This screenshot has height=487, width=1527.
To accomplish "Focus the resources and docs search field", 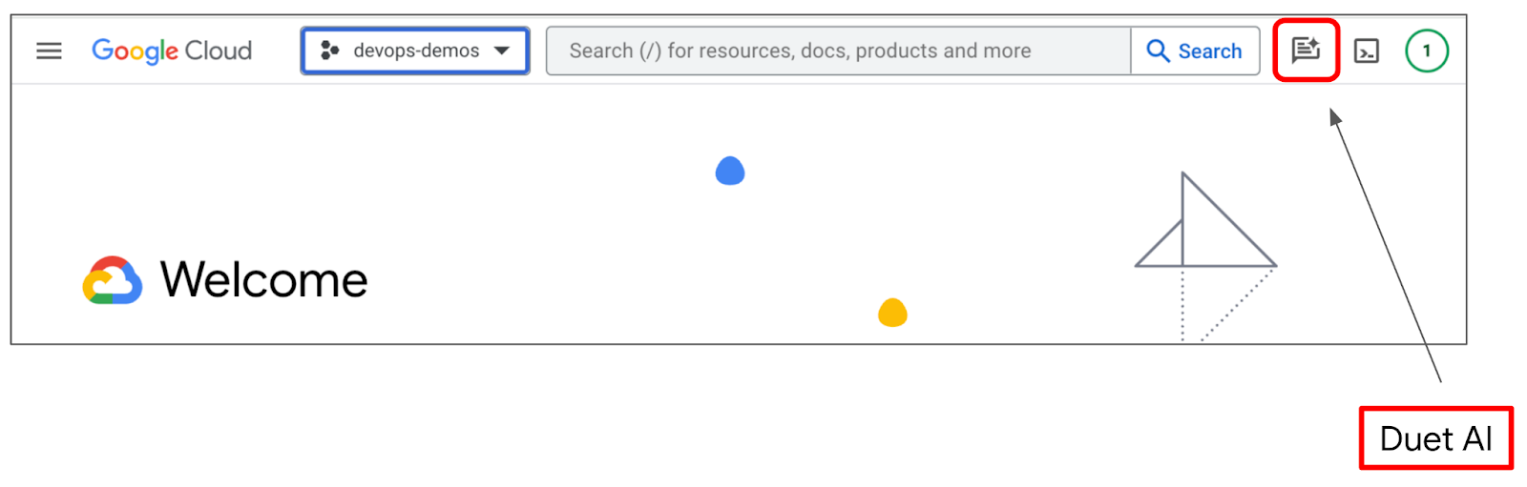I will click(837, 51).
